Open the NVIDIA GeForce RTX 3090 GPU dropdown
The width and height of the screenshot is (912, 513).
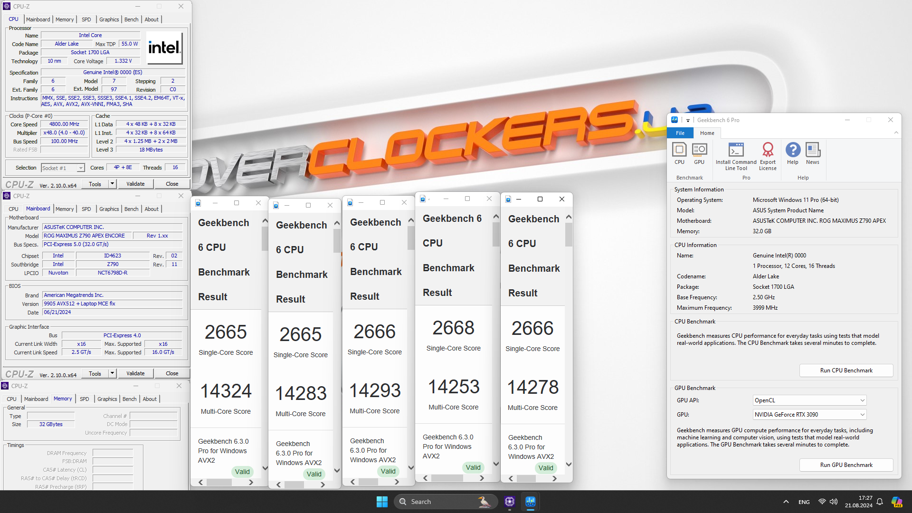click(x=810, y=415)
